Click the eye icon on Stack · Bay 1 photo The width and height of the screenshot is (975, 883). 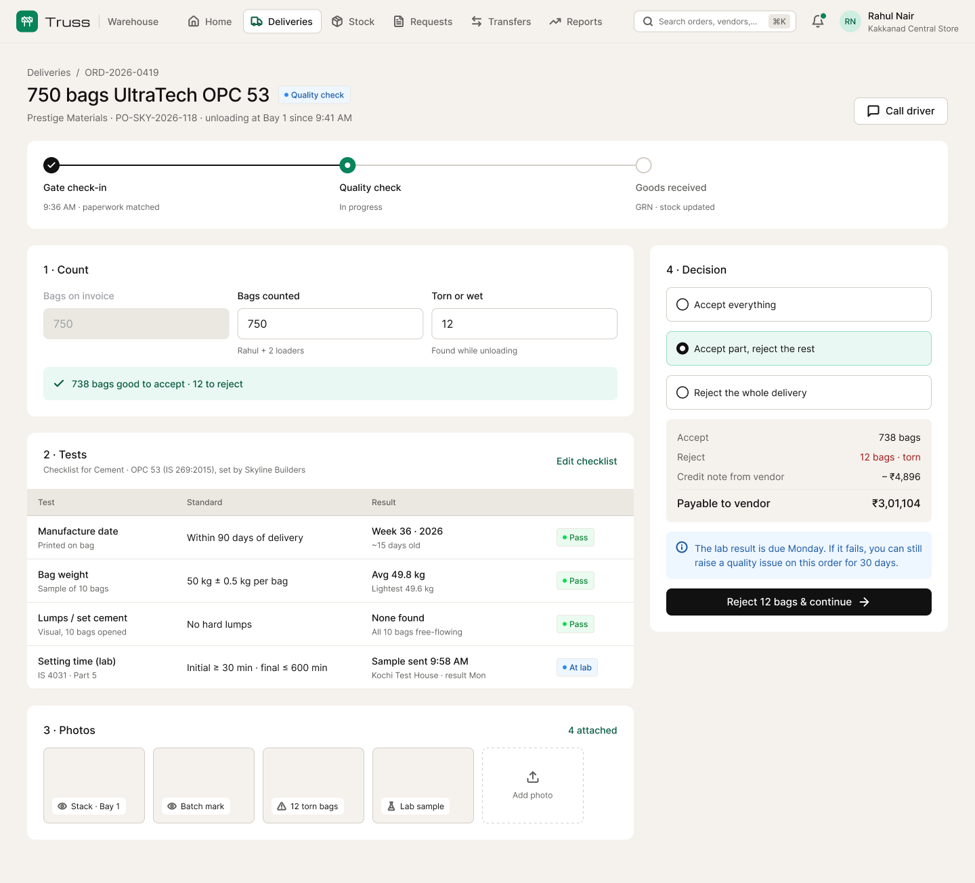click(x=62, y=806)
